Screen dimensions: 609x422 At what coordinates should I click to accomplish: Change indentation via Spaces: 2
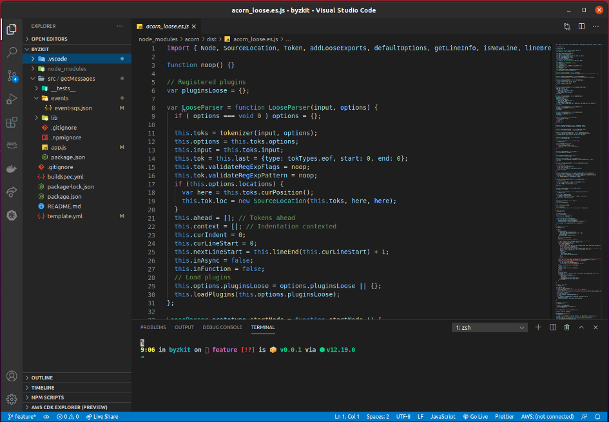(x=378, y=417)
